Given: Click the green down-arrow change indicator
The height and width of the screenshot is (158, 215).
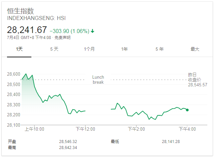Looking at the screenshot, I should pyautogui.click(x=92, y=31).
